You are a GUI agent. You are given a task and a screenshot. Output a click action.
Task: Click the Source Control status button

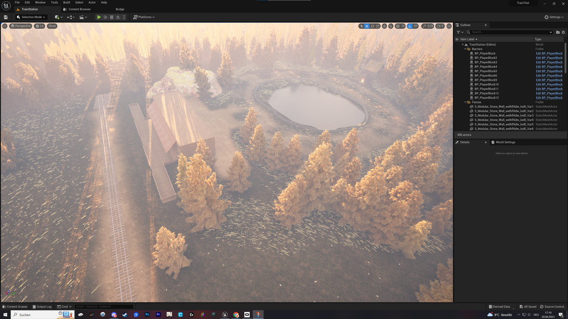552,307
